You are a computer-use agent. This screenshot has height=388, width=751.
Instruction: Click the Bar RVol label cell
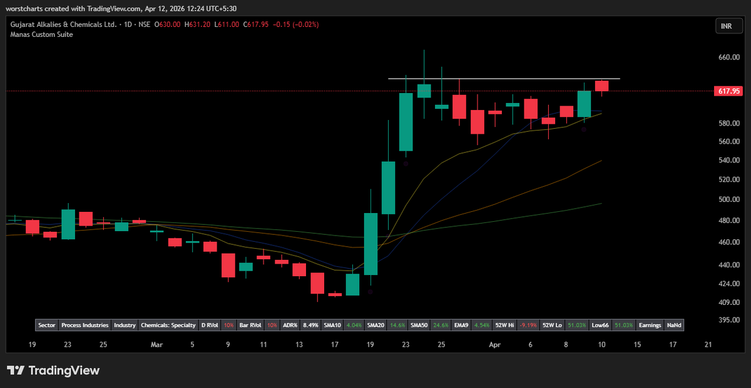[250, 325]
